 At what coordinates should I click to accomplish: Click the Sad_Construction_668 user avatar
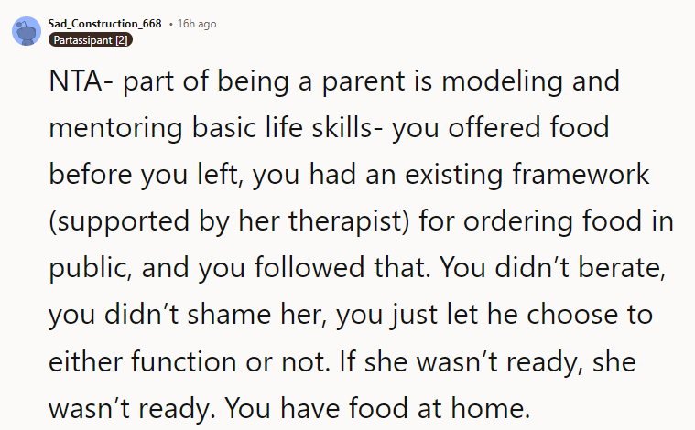pyautogui.click(x=27, y=31)
